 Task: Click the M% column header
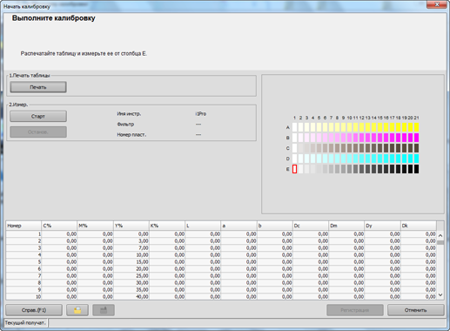pyautogui.click(x=95, y=226)
